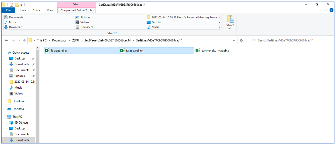Choose Videos as the extract destination
336x145 pixels.
[x=85, y=22]
